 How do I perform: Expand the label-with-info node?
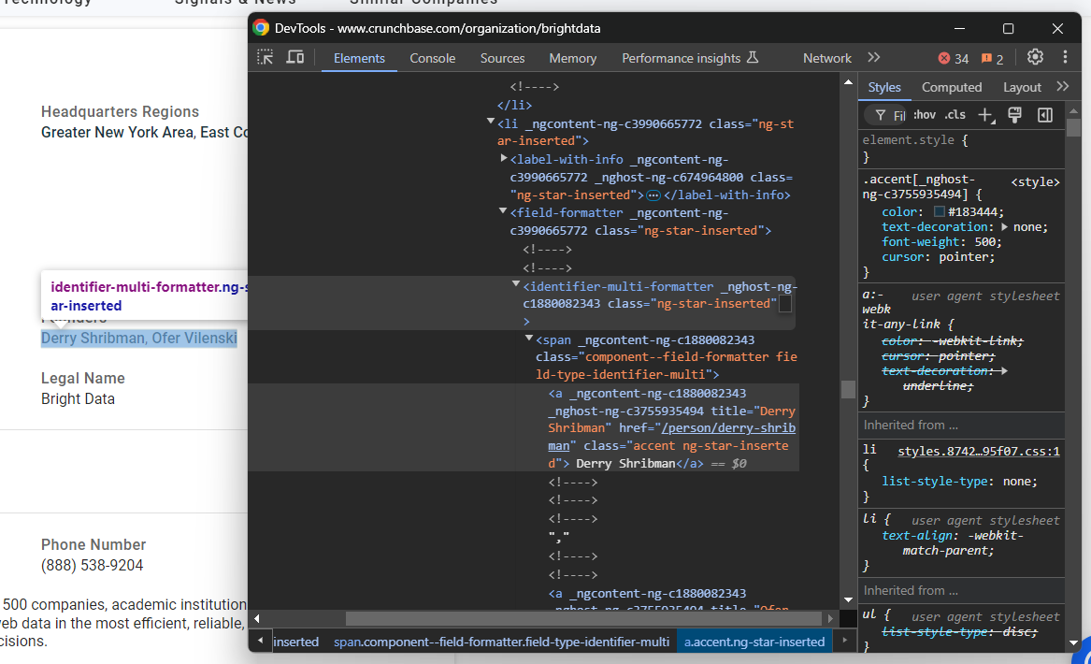click(504, 159)
